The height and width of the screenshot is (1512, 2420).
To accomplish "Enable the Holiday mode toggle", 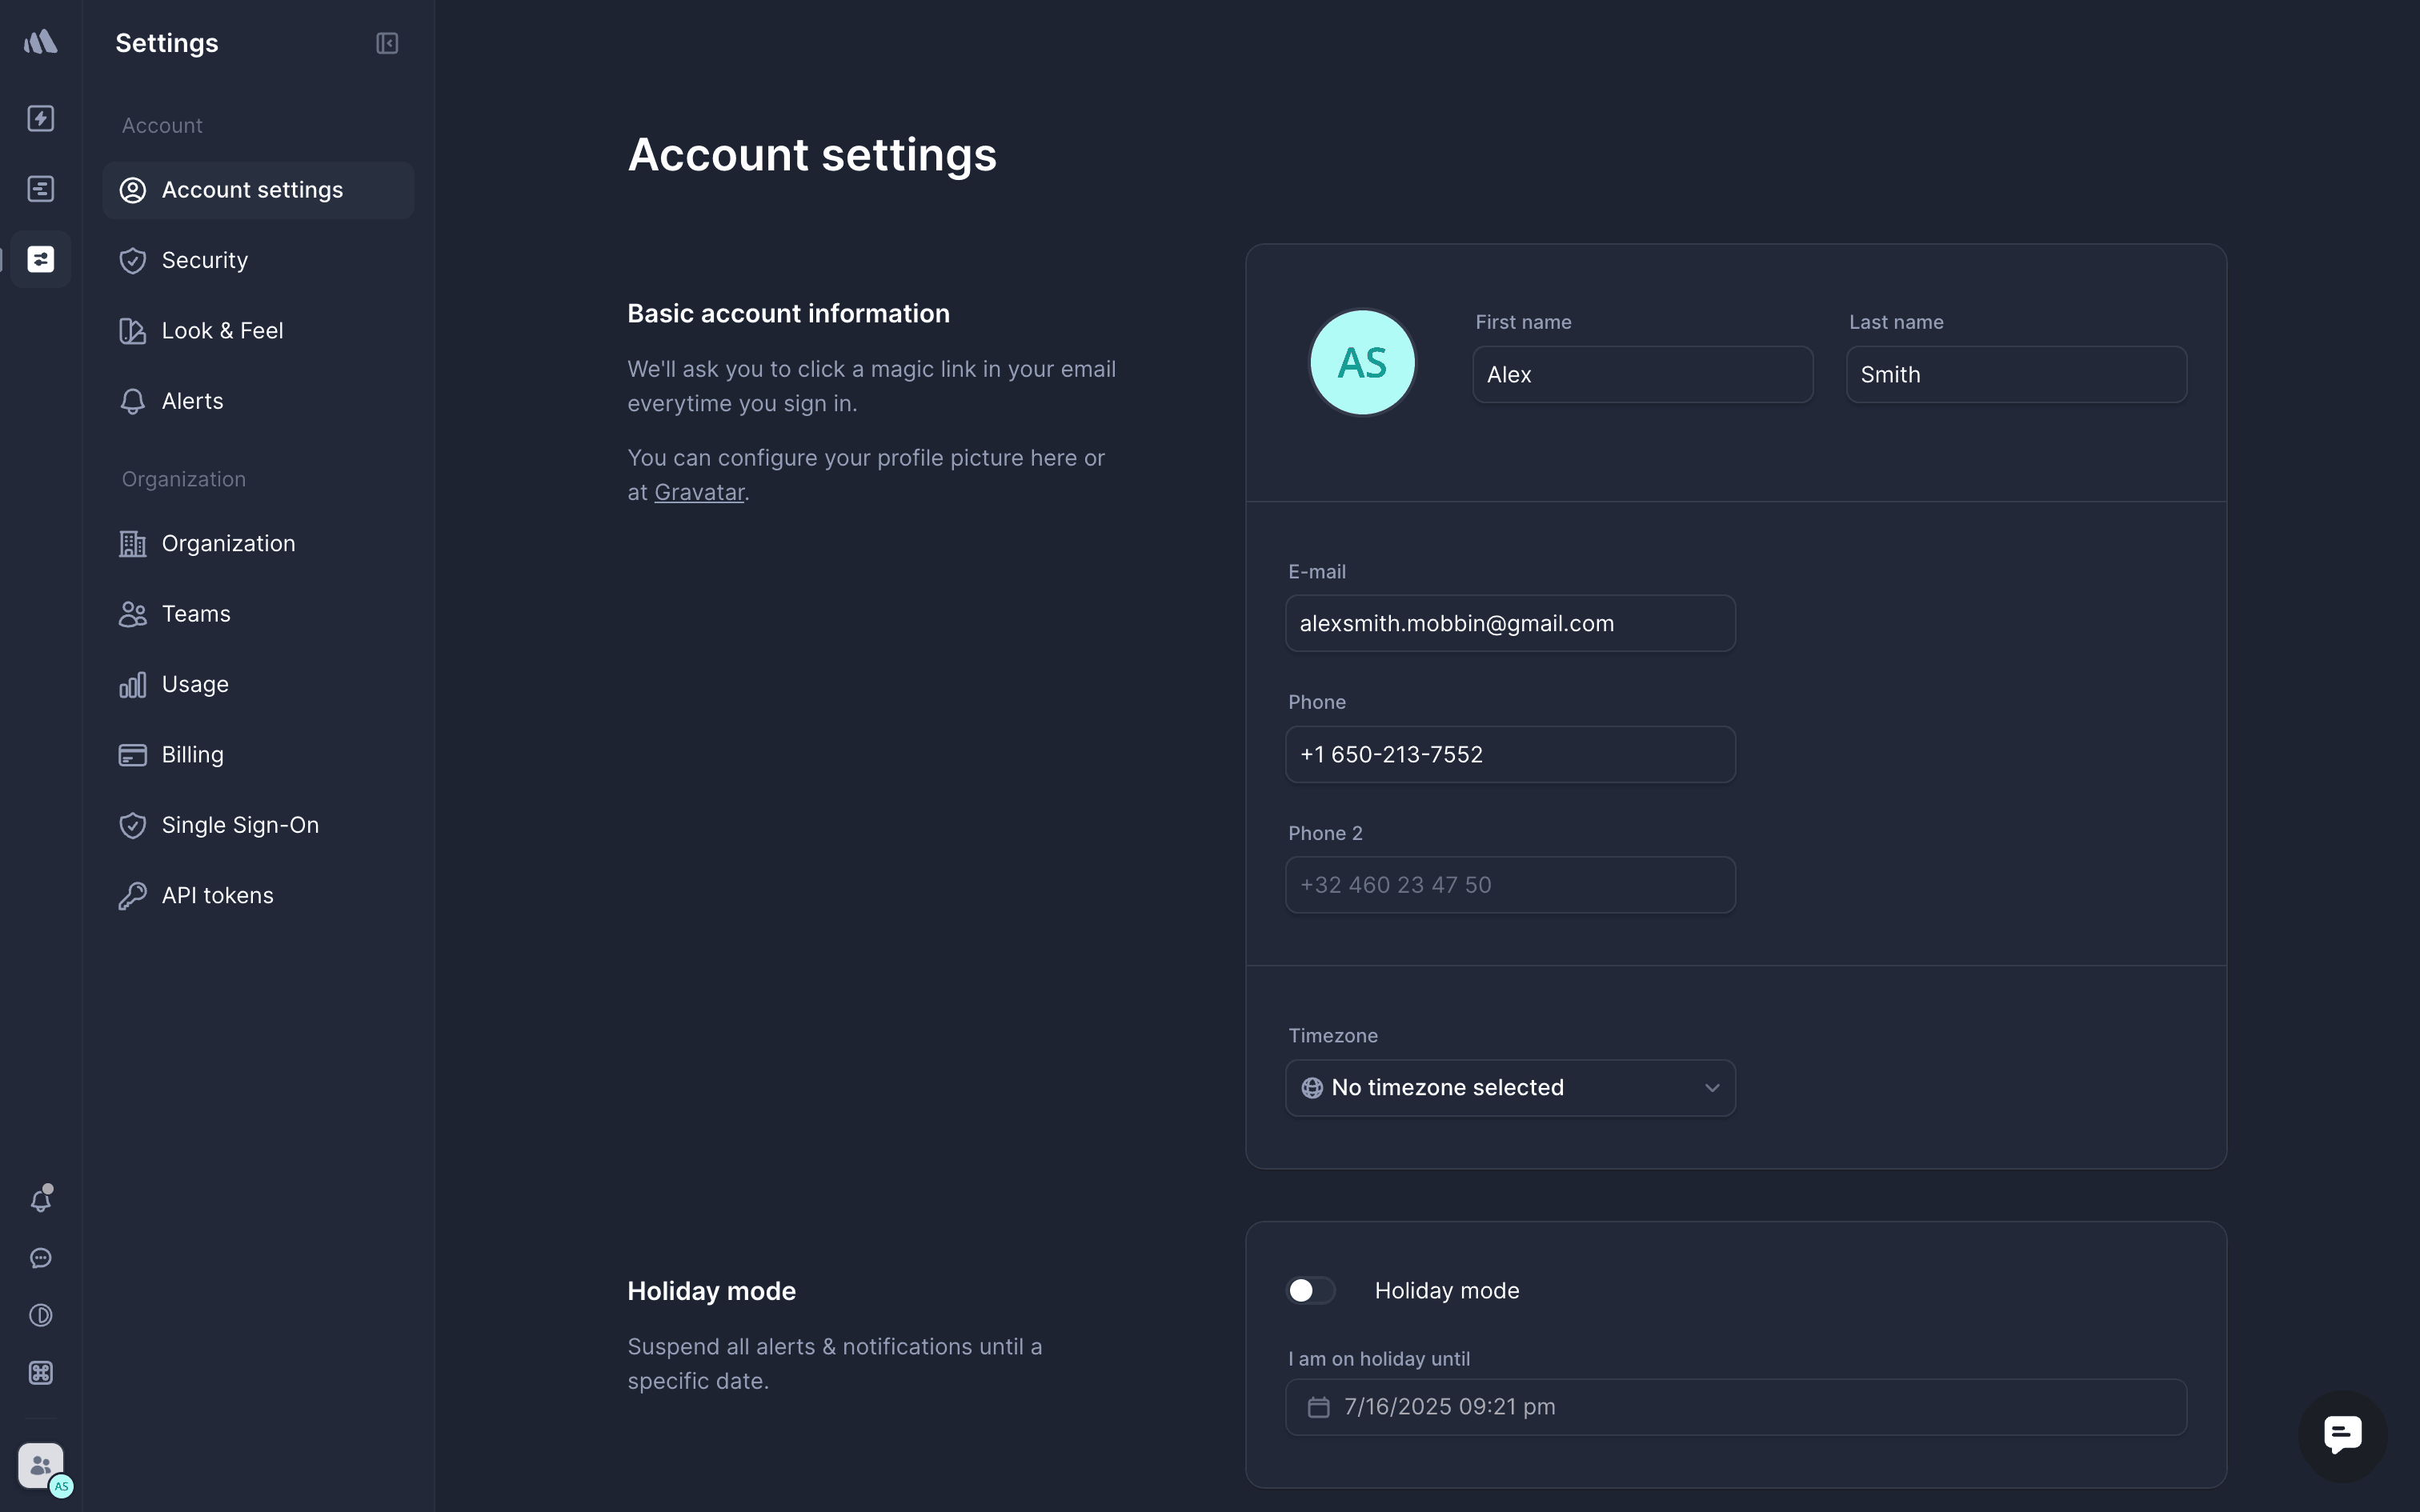I will 1310,1291.
